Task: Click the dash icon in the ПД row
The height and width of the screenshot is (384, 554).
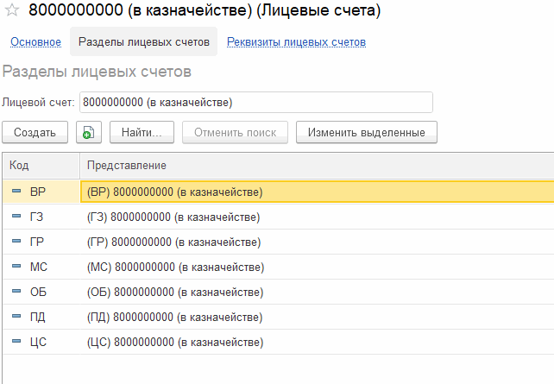Action: point(16,317)
